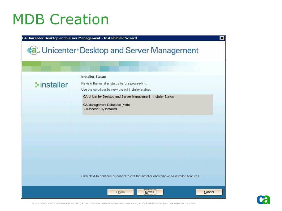This screenshot has width=282, height=211.
Task: Click the installer status text box
Action: point(148,105)
